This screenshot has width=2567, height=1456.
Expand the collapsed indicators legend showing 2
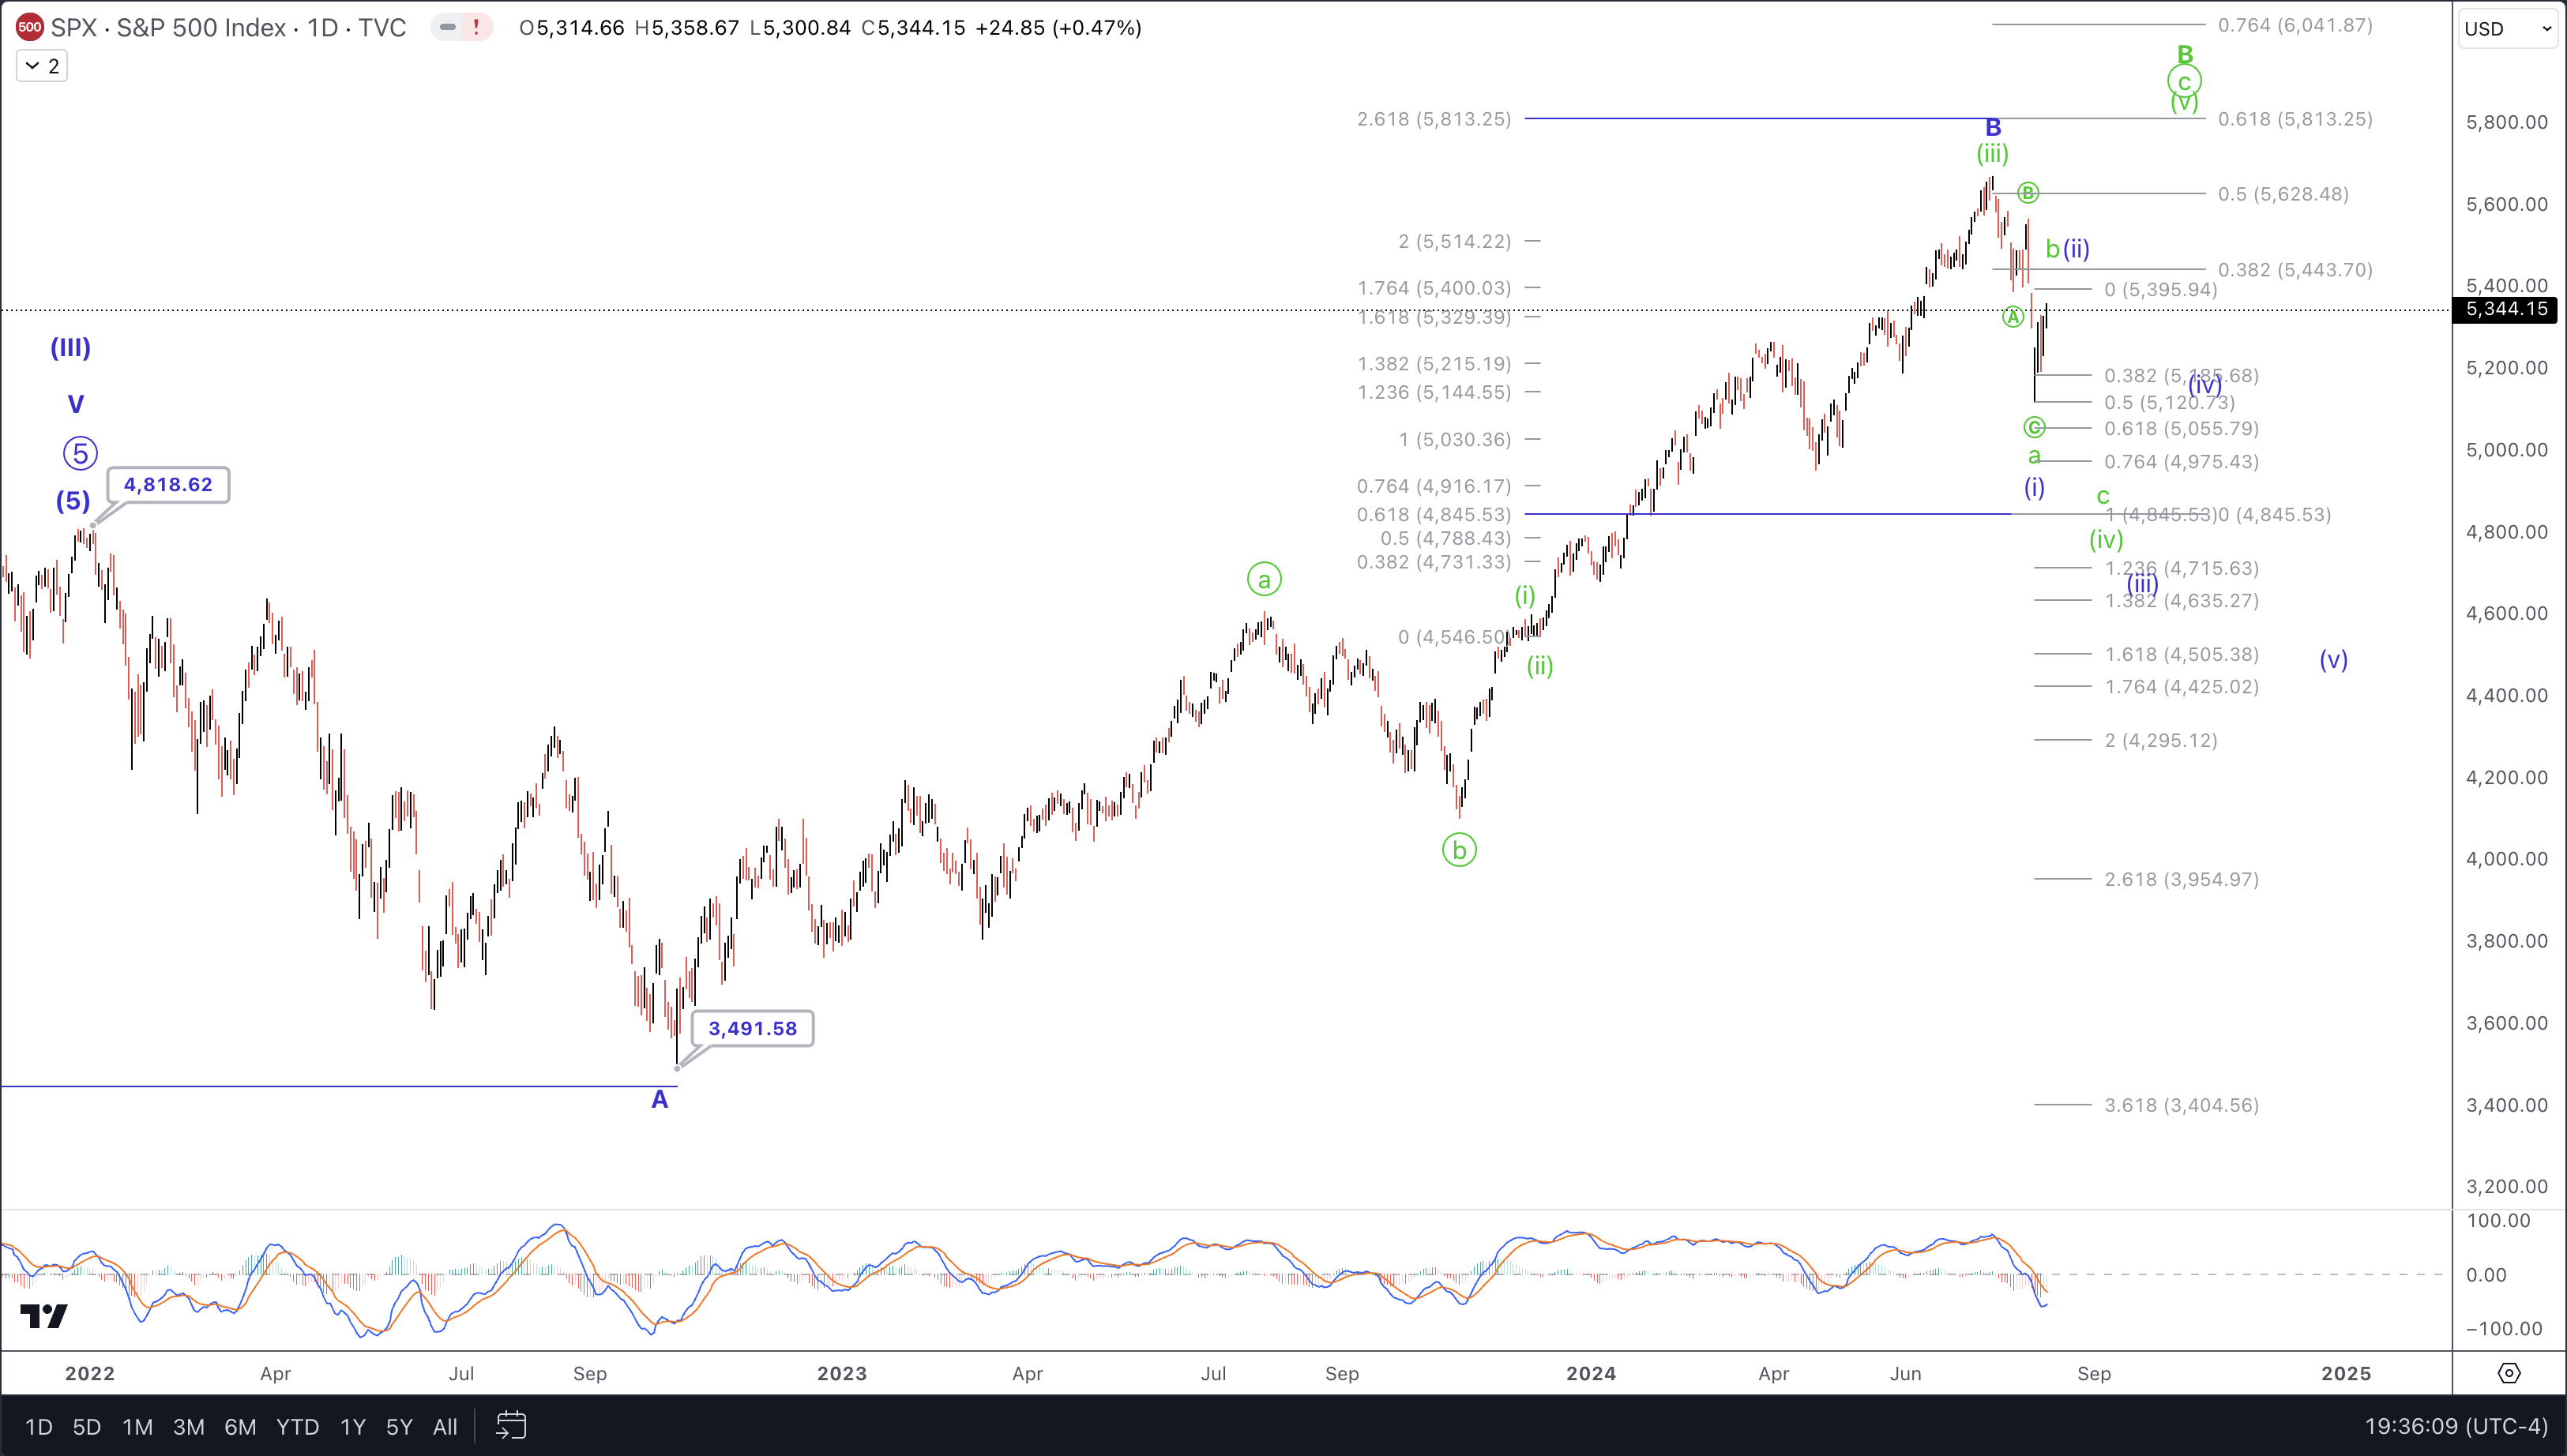point(42,66)
